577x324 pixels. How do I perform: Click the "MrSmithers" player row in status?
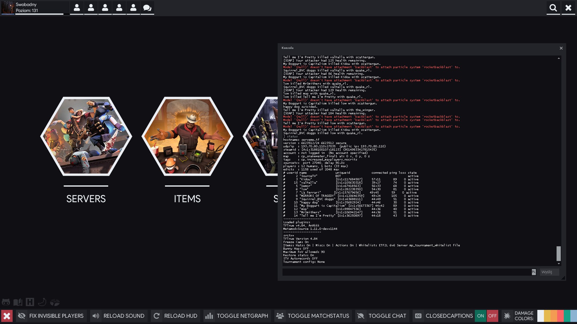[351, 212]
